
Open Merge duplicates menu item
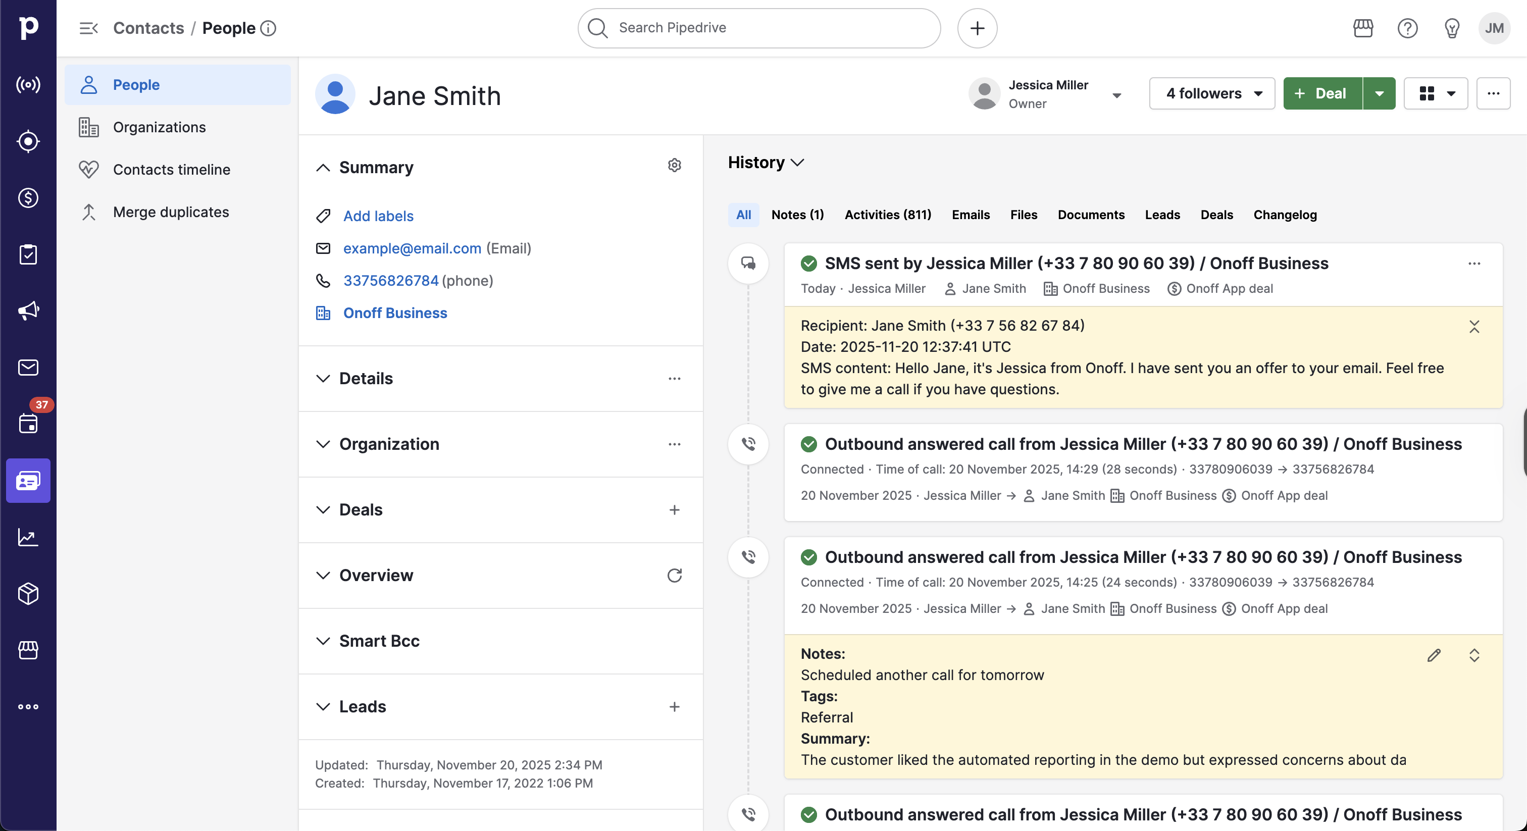pyautogui.click(x=177, y=212)
